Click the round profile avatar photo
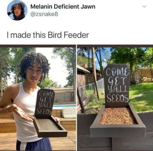 (17, 10)
